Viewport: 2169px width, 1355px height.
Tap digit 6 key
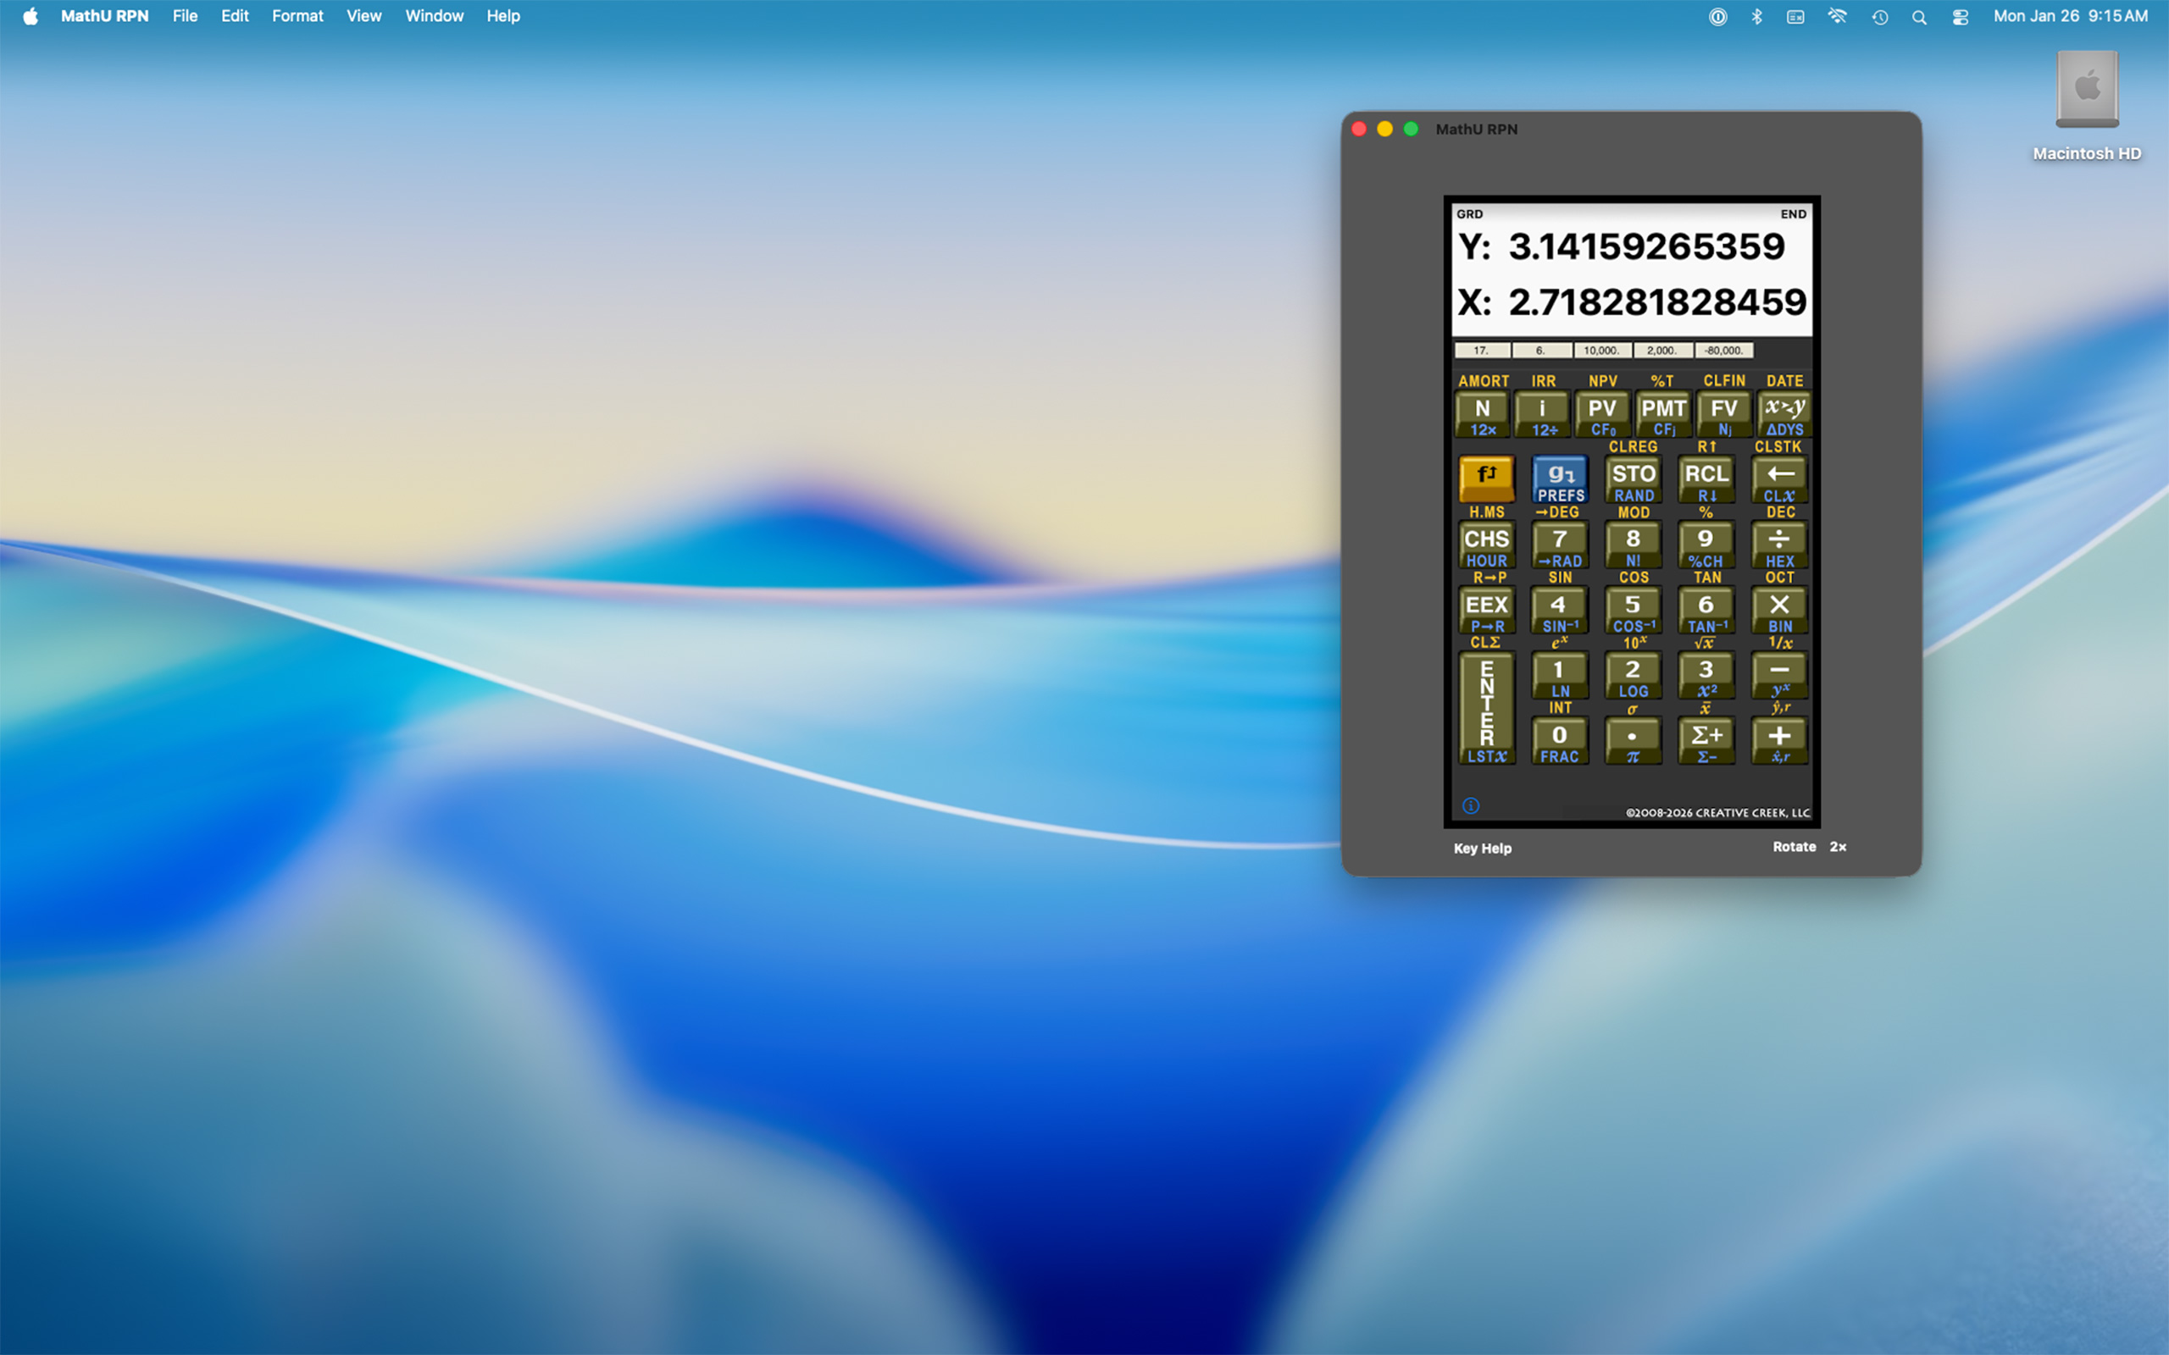point(1706,611)
